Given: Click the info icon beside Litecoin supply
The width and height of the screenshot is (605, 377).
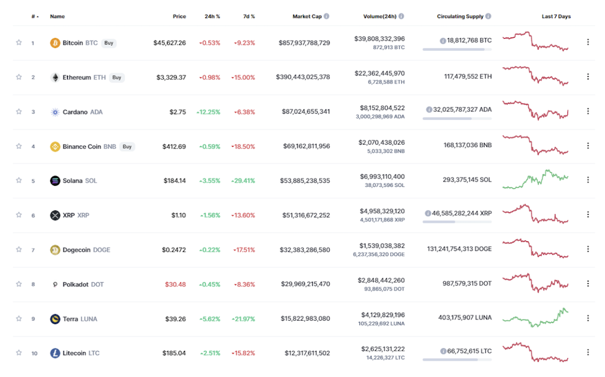Looking at the screenshot, I should pyautogui.click(x=443, y=351).
